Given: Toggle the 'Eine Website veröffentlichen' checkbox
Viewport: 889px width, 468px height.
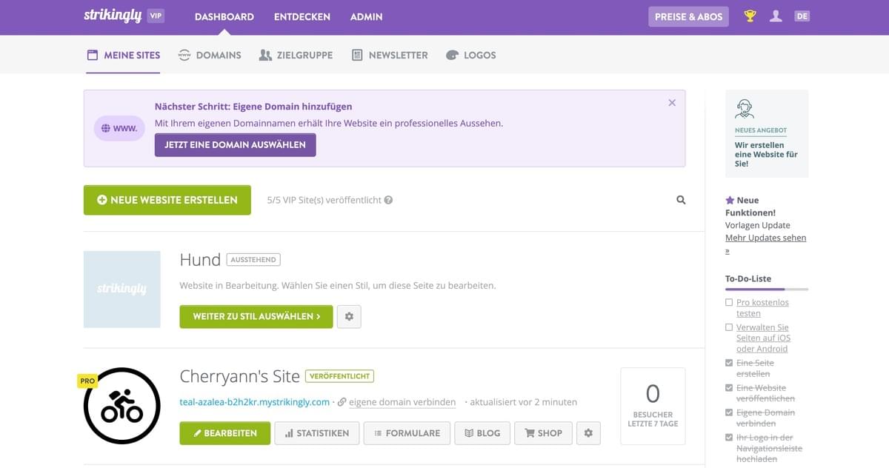Looking at the screenshot, I should (x=729, y=388).
